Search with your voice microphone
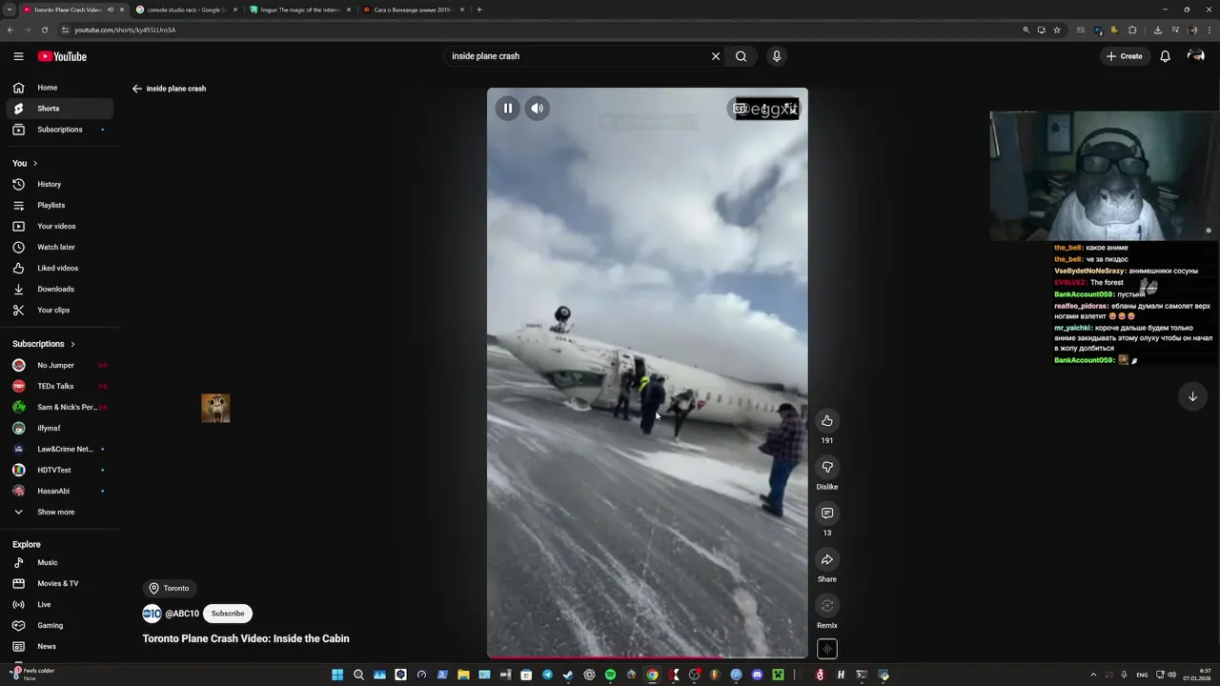The image size is (1220, 686). 777,56
